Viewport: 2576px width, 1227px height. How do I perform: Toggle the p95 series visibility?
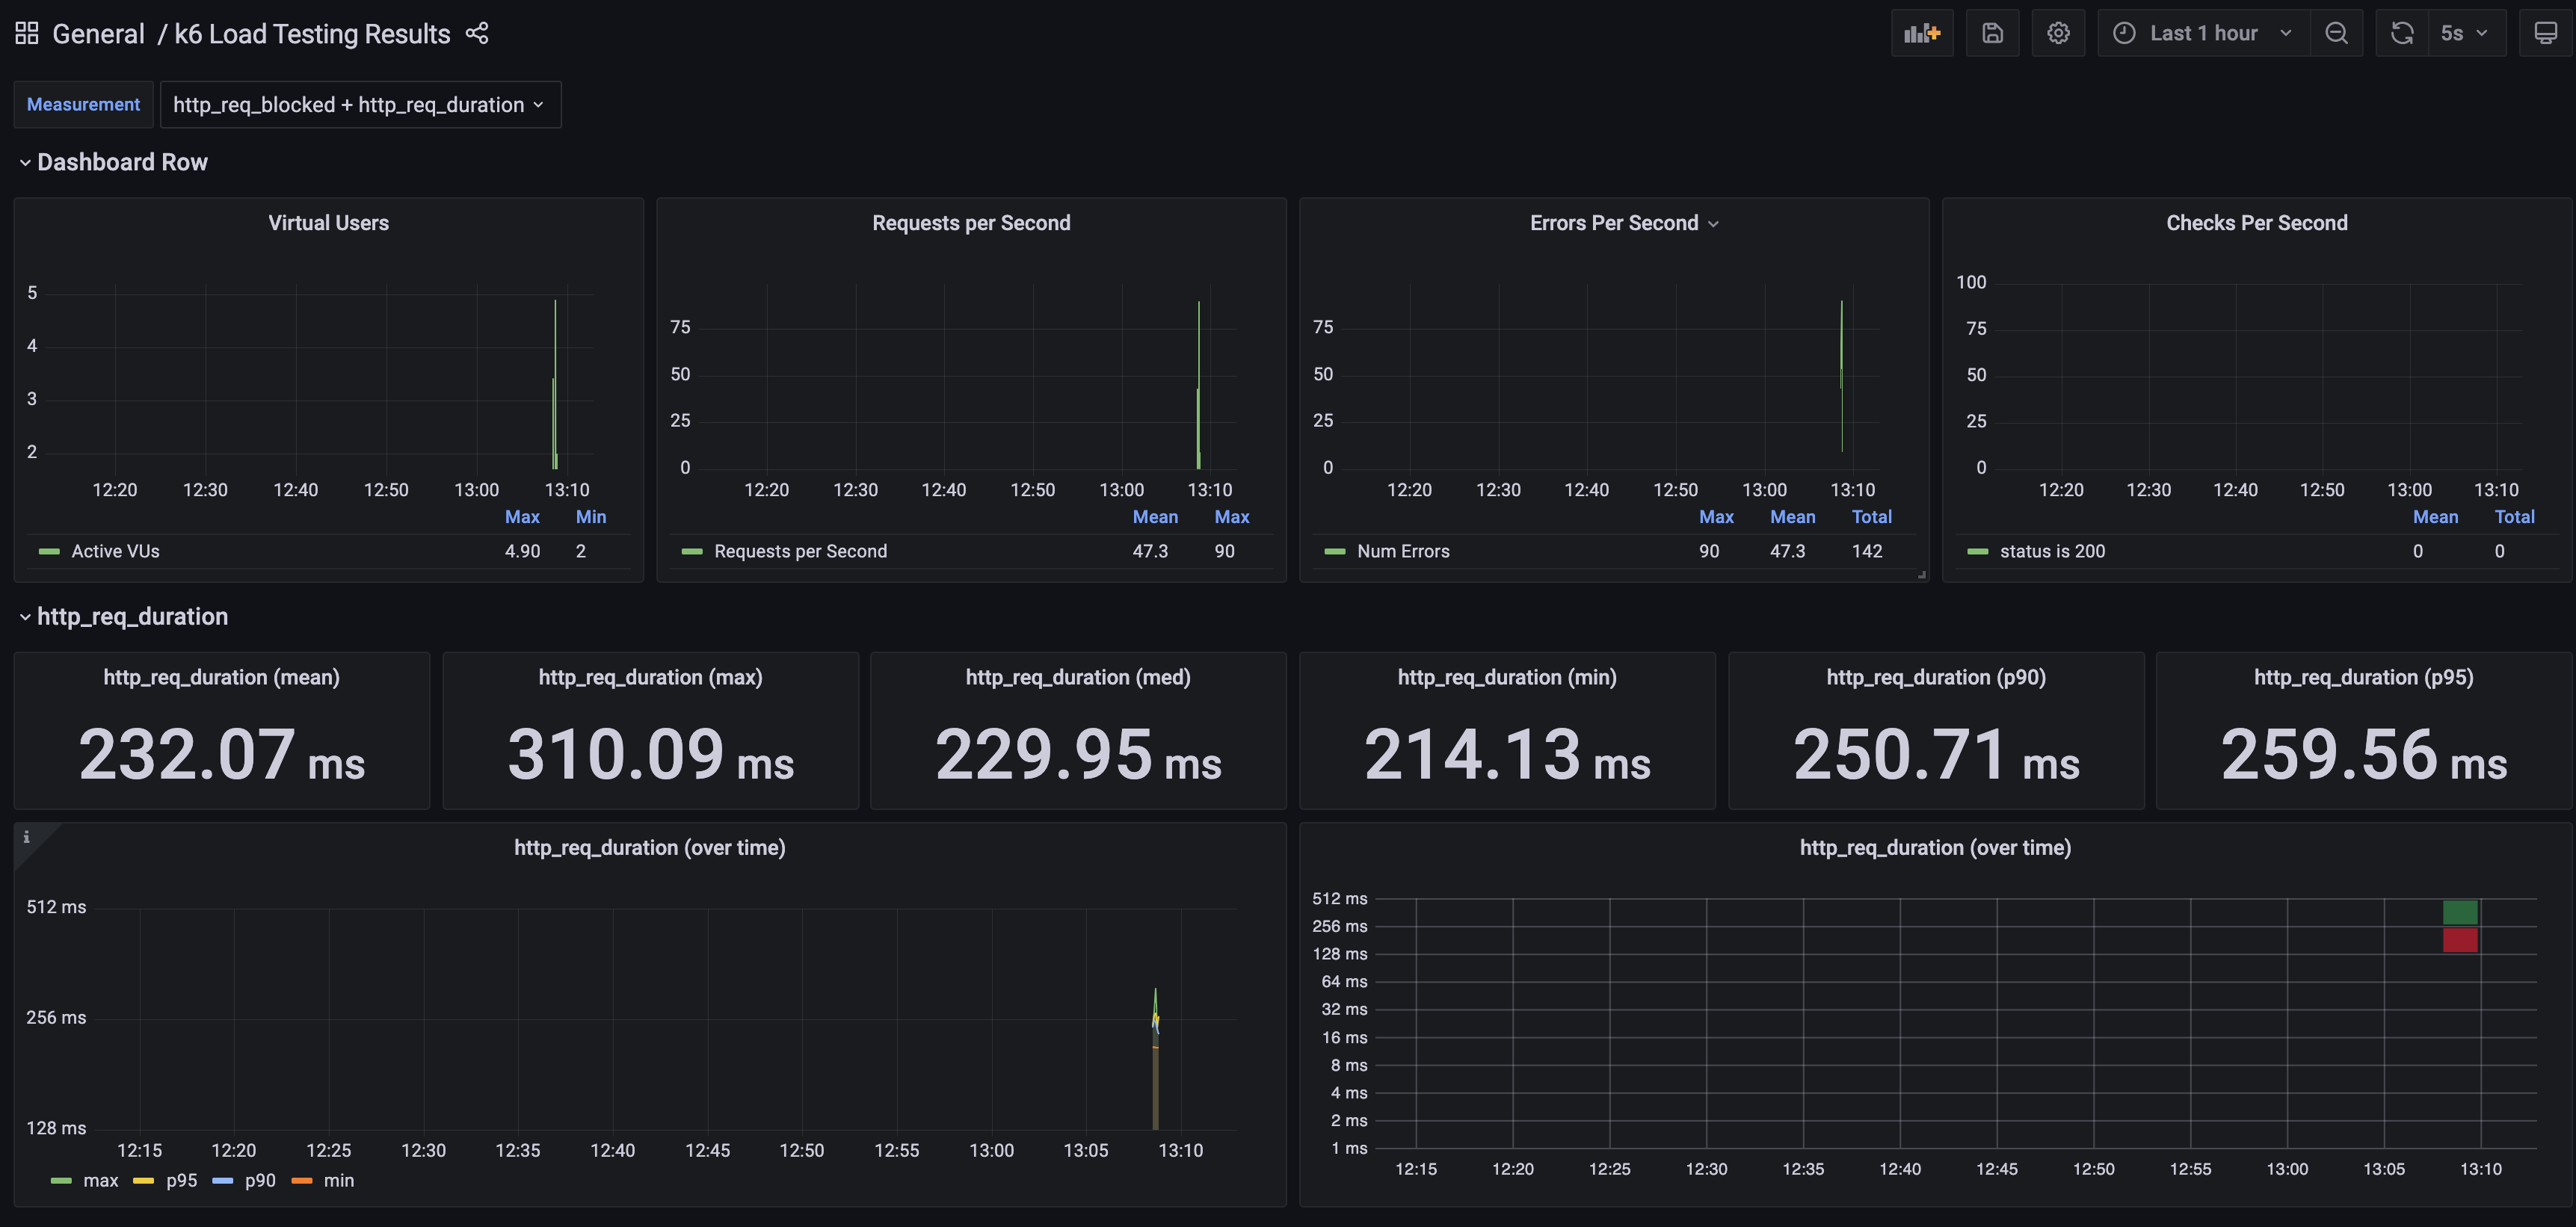181,1180
